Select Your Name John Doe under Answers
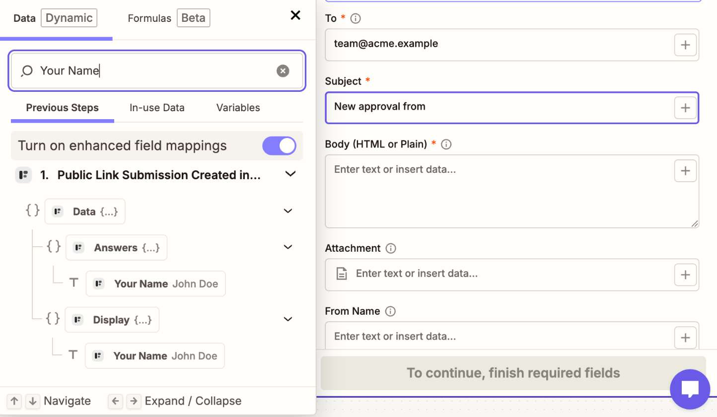The width and height of the screenshot is (717, 417). 155,284
